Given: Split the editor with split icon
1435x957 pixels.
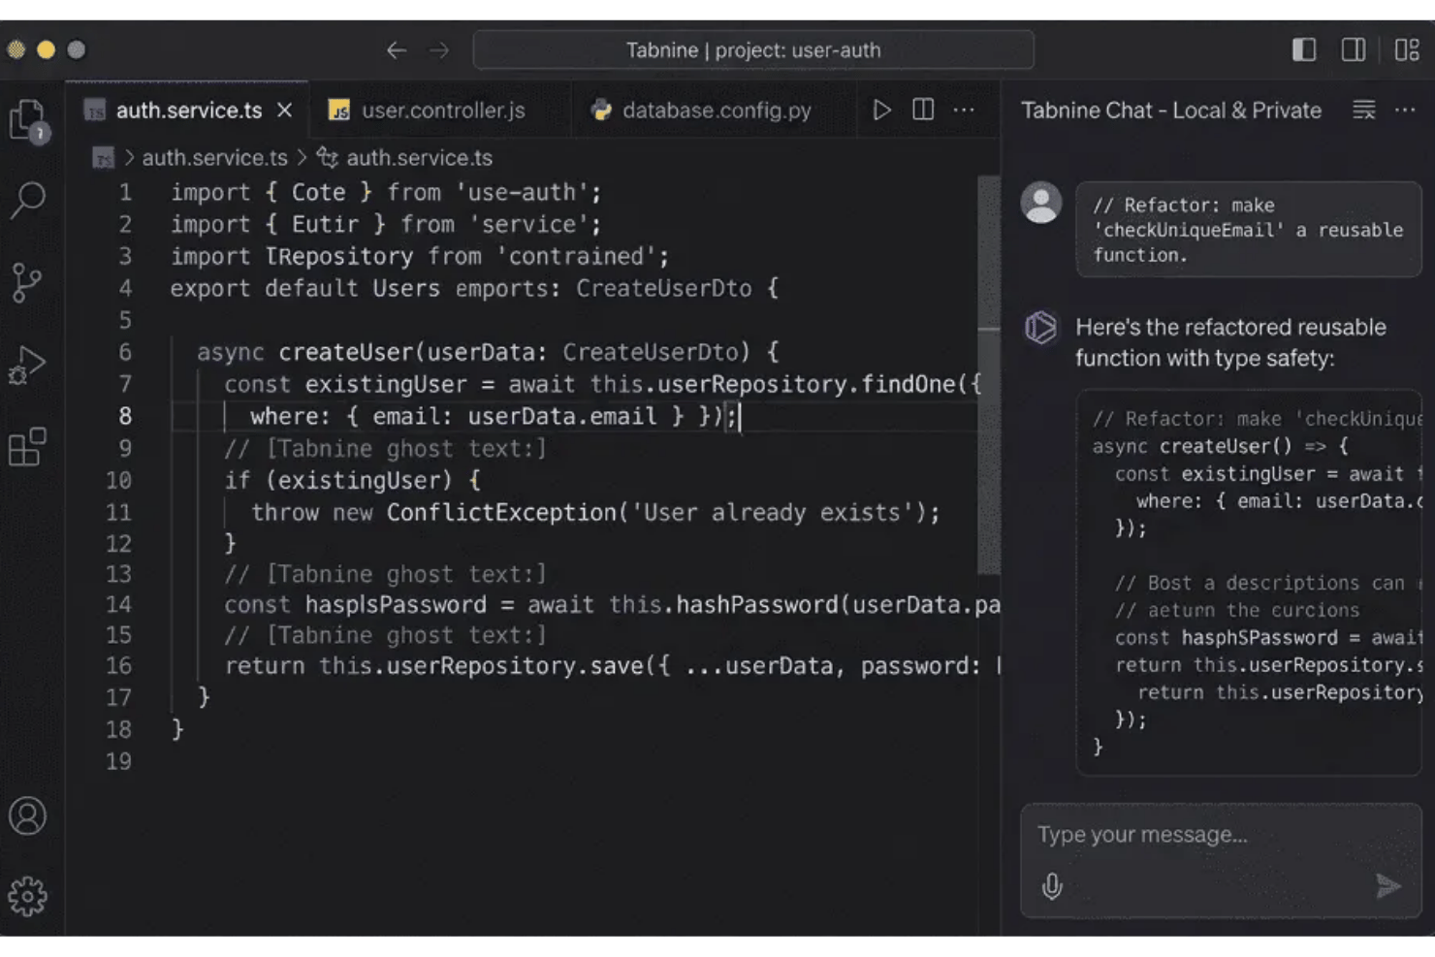Looking at the screenshot, I should [923, 110].
